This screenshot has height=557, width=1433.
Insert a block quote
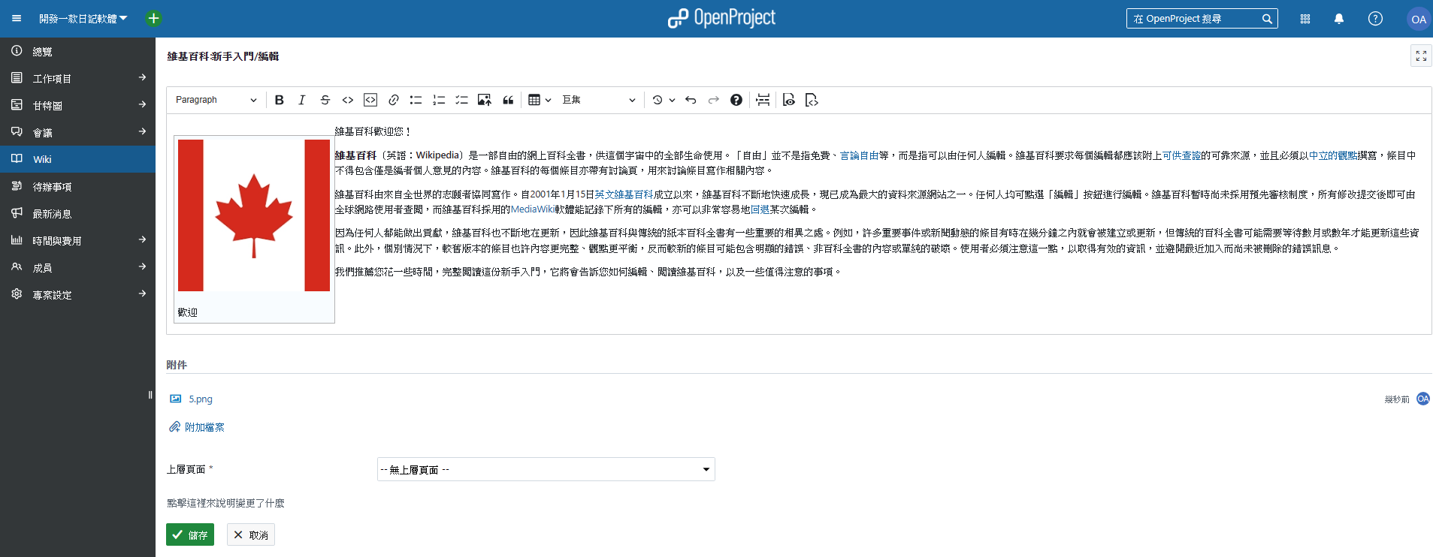508,100
